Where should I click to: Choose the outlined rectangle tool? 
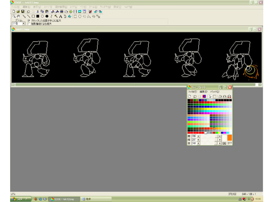coord(33,16)
